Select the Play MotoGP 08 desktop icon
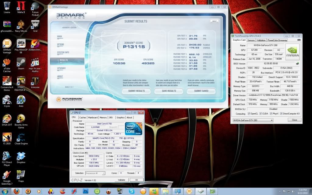The height and width of the screenshot is (195, 312). 21,46
